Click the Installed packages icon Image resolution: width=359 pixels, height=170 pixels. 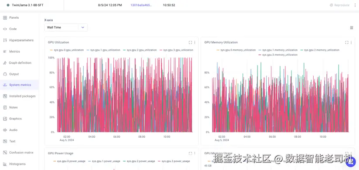point(5,96)
